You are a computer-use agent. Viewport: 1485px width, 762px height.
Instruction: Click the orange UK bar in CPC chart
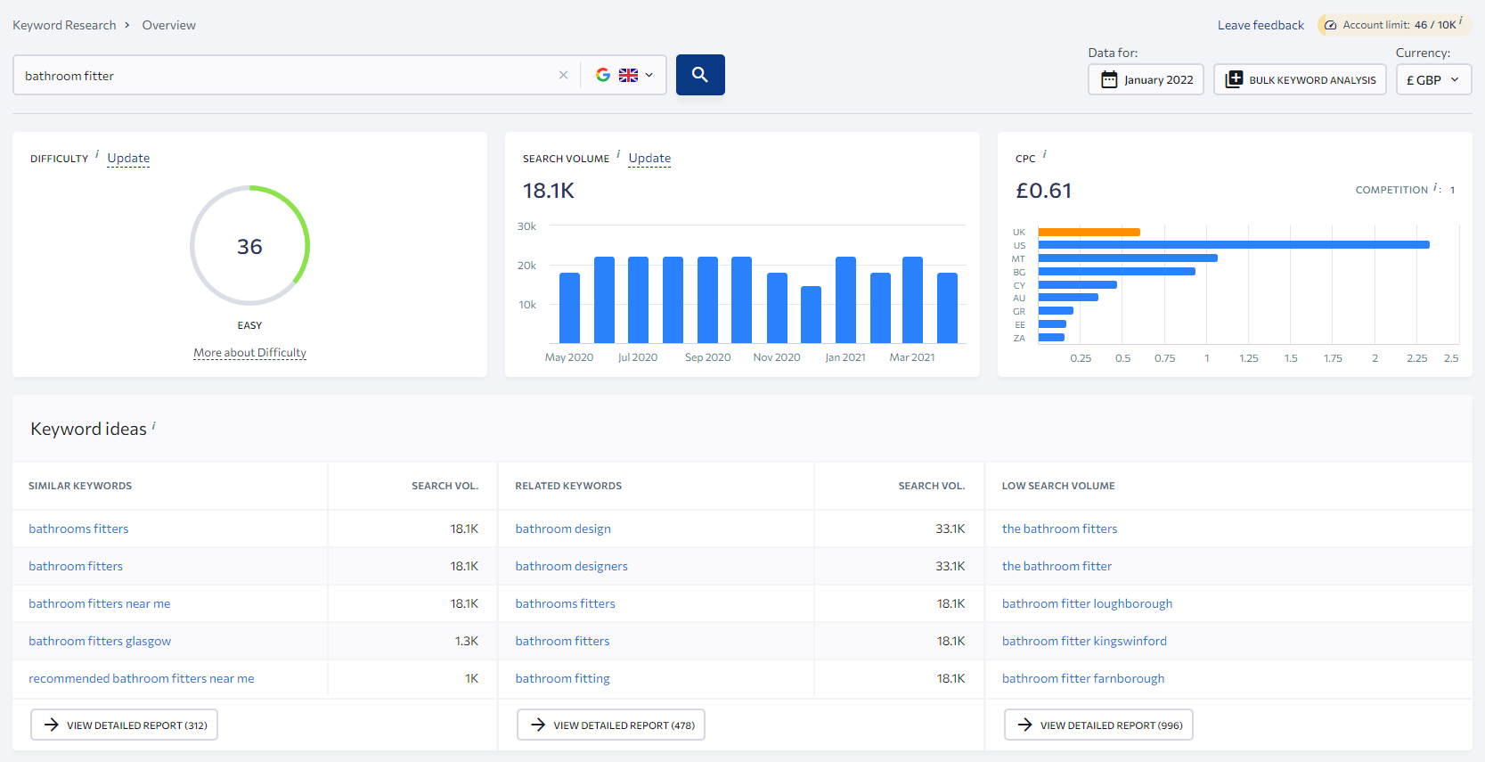pyautogui.click(x=1089, y=233)
